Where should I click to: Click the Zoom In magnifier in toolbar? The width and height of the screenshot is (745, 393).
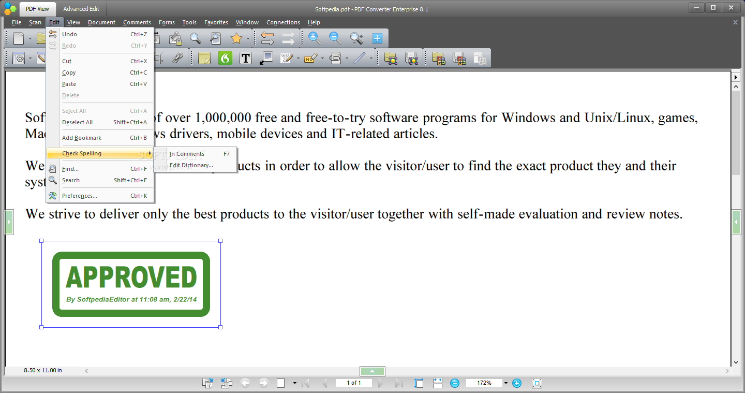315,38
